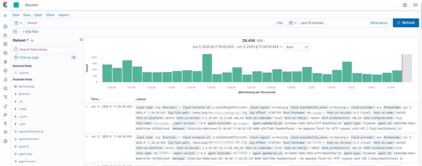Image resolution: width=422 pixels, height=166 pixels.
Task: Change the filebeat-* index pattern
Action: (23, 40)
